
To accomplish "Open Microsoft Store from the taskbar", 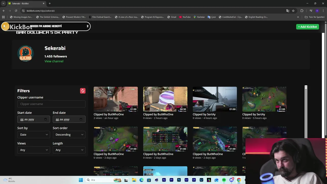I will point(149,180).
